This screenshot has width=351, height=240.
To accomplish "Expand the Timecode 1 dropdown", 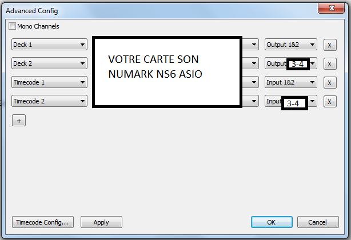I will tap(49, 82).
